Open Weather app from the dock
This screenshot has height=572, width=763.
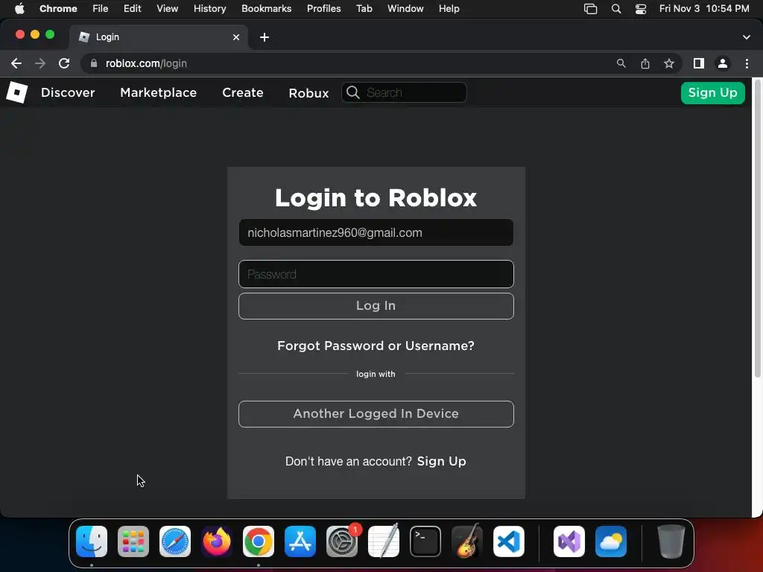click(x=611, y=541)
